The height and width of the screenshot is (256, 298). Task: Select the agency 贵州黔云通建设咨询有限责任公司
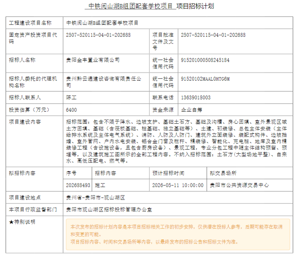pos(103,82)
